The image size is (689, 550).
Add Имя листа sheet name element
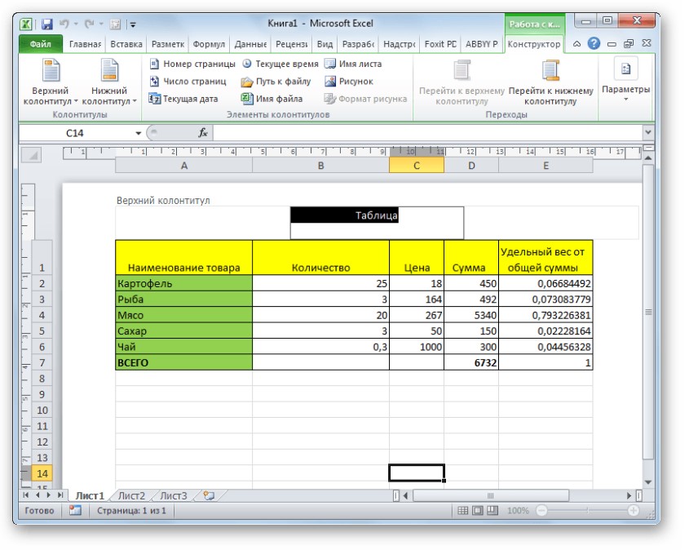[x=352, y=64]
